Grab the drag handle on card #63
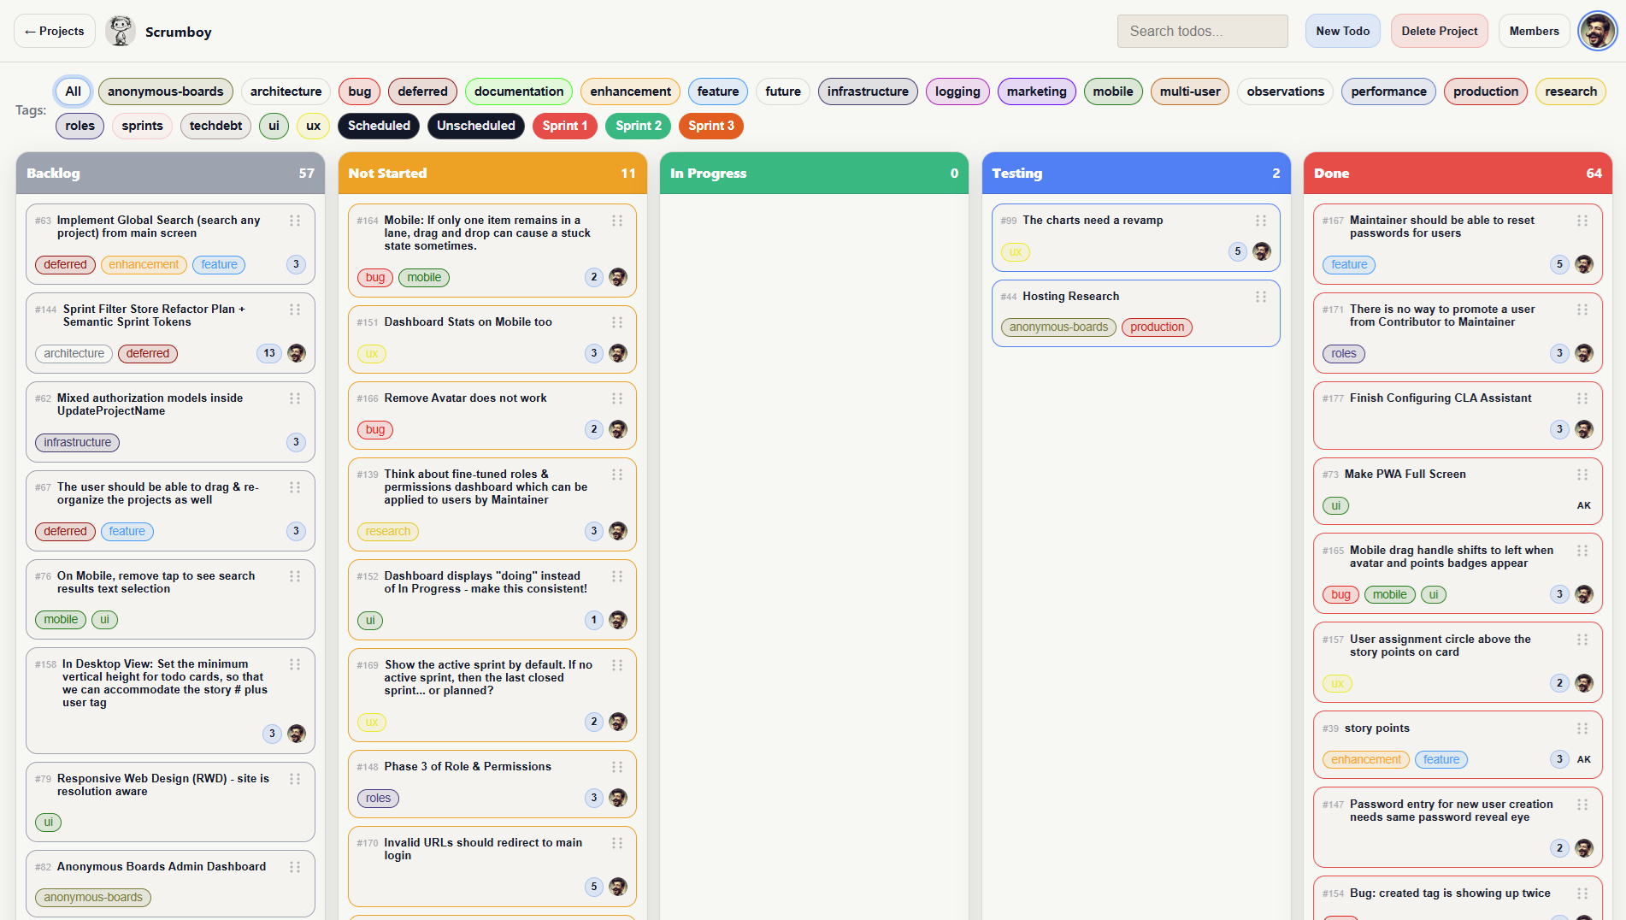 (295, 221)
